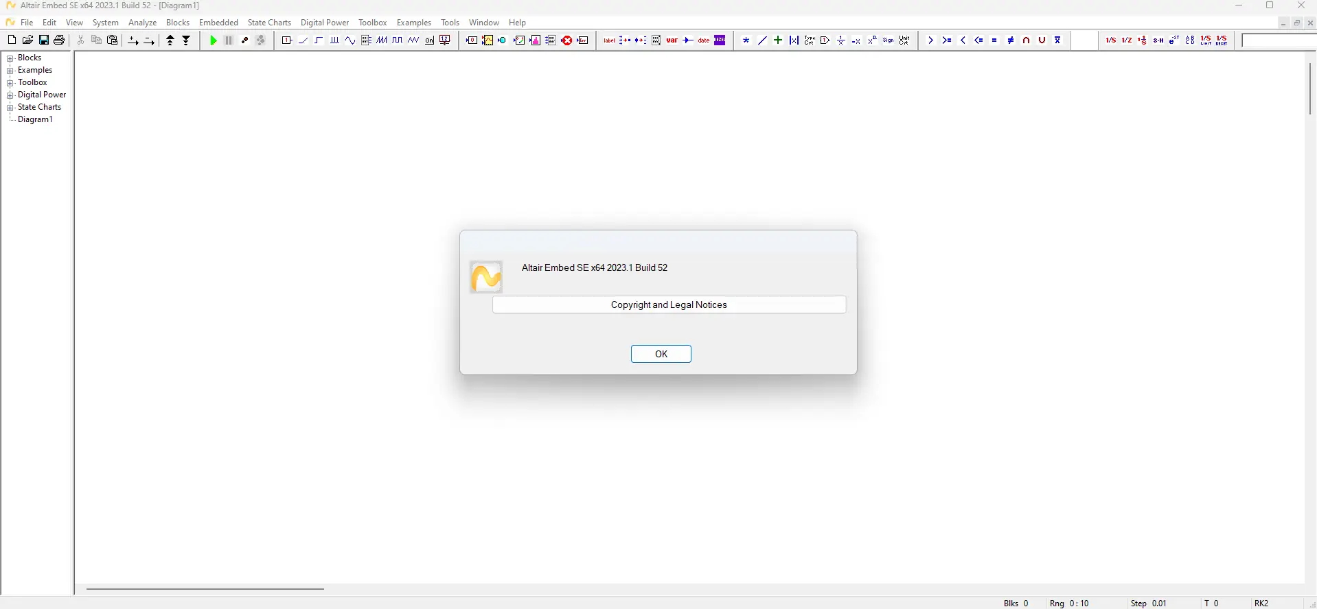Open Copyright and Legal Notices
Image resolution: width=1317 pixels, height=609 pixels.
click(x=669, y=304)
